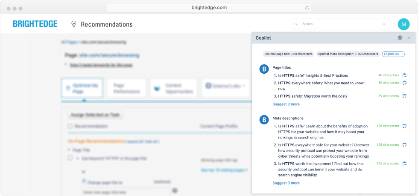Switch to the Page Performance tab
418x196 pixels.
tap(126, 88)
